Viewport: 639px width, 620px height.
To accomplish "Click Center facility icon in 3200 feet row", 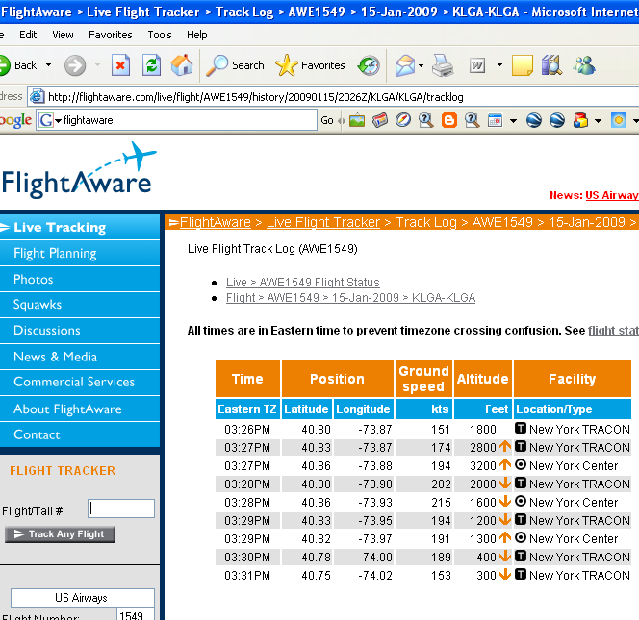I will [521, 465].
